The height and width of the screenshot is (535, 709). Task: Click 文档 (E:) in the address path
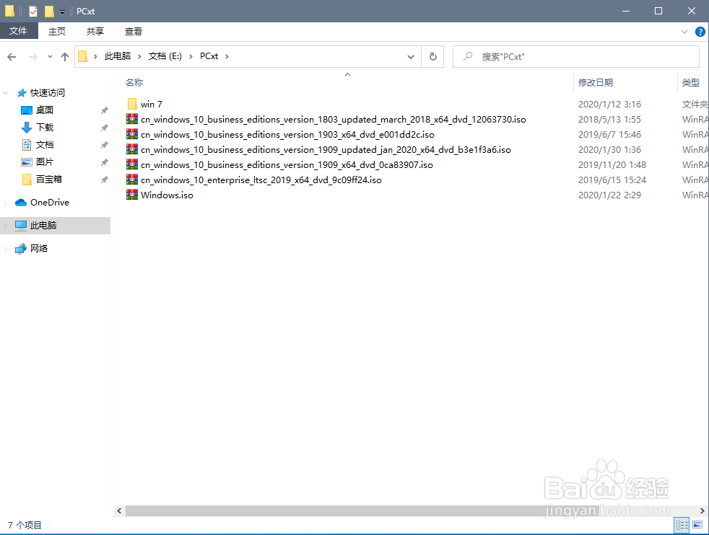[x=165, y=56]
